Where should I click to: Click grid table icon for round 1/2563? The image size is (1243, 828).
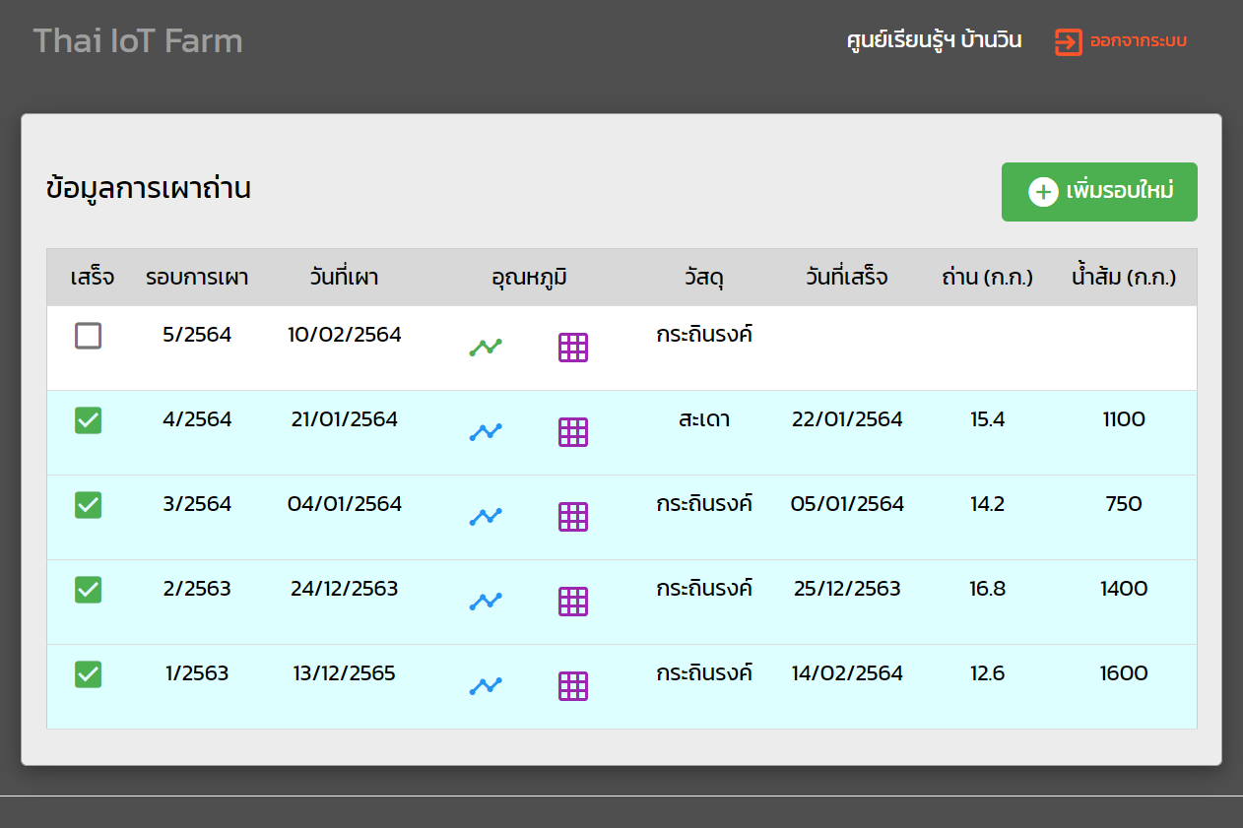pos(573,685)
